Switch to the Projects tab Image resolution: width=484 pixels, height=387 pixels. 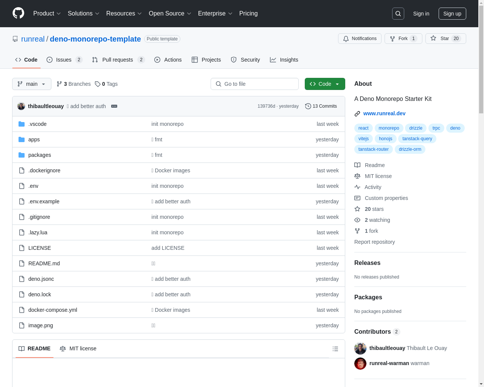point(206,60)
